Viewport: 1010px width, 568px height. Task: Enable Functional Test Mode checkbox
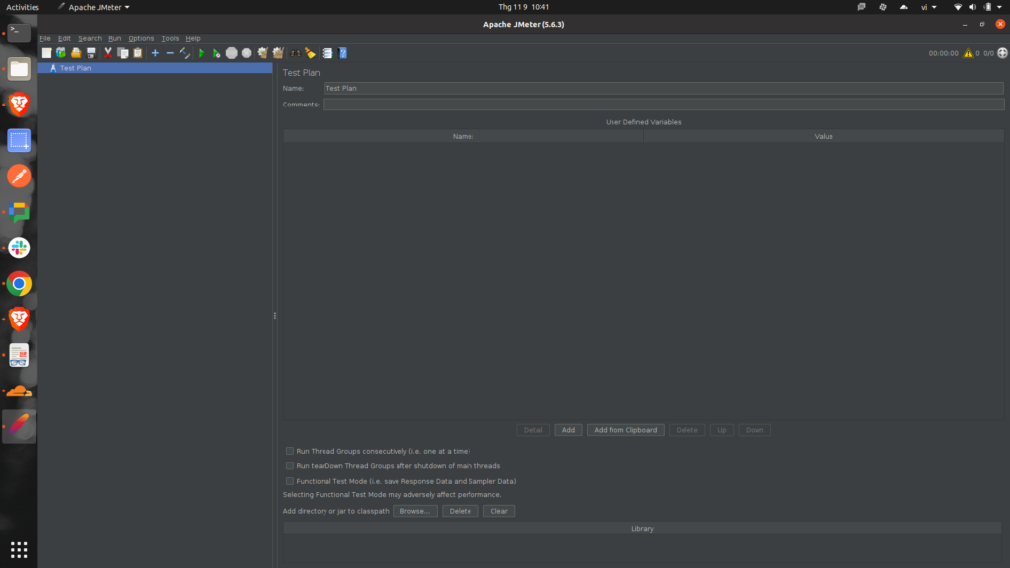coord(290,481)
